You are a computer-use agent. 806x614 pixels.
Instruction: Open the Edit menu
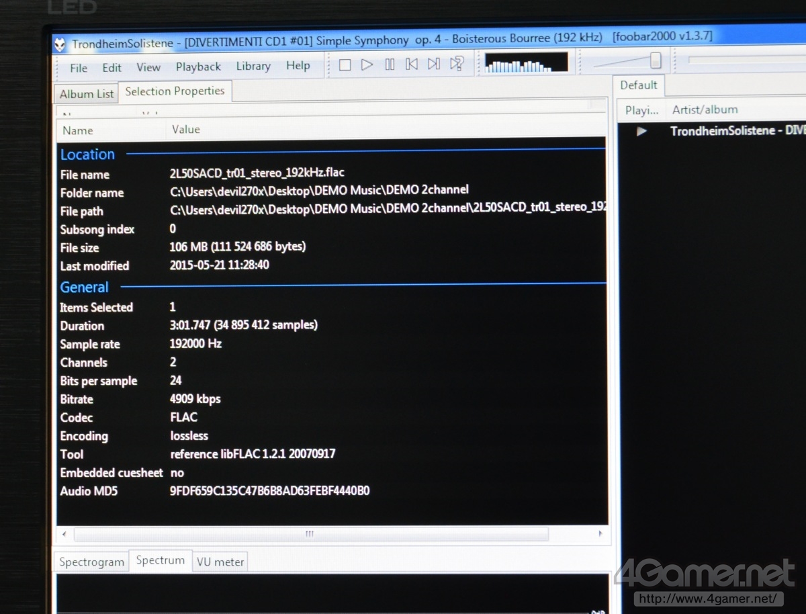click(111, 68)
